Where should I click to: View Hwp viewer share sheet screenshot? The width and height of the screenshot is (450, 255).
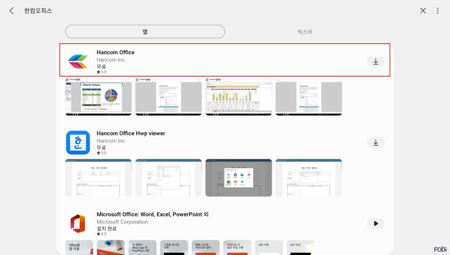238,178
